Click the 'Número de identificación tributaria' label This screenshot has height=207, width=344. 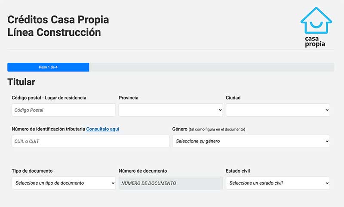click(48, 129)
